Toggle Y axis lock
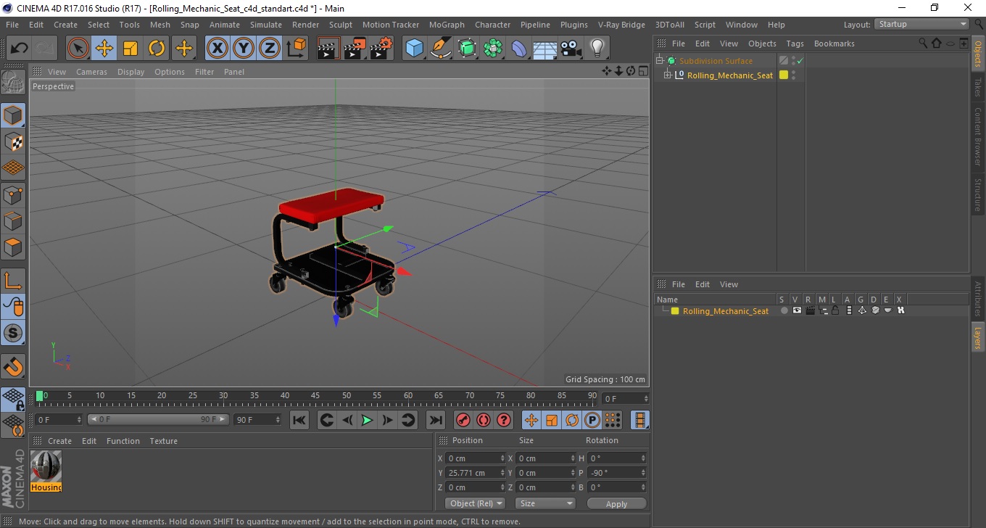The width and height of the screenshot is (986, 528). [x=244, y=49]
